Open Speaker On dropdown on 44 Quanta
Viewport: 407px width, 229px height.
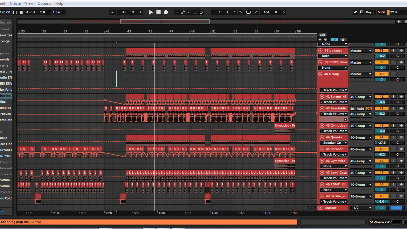click(x=333, y=143)
